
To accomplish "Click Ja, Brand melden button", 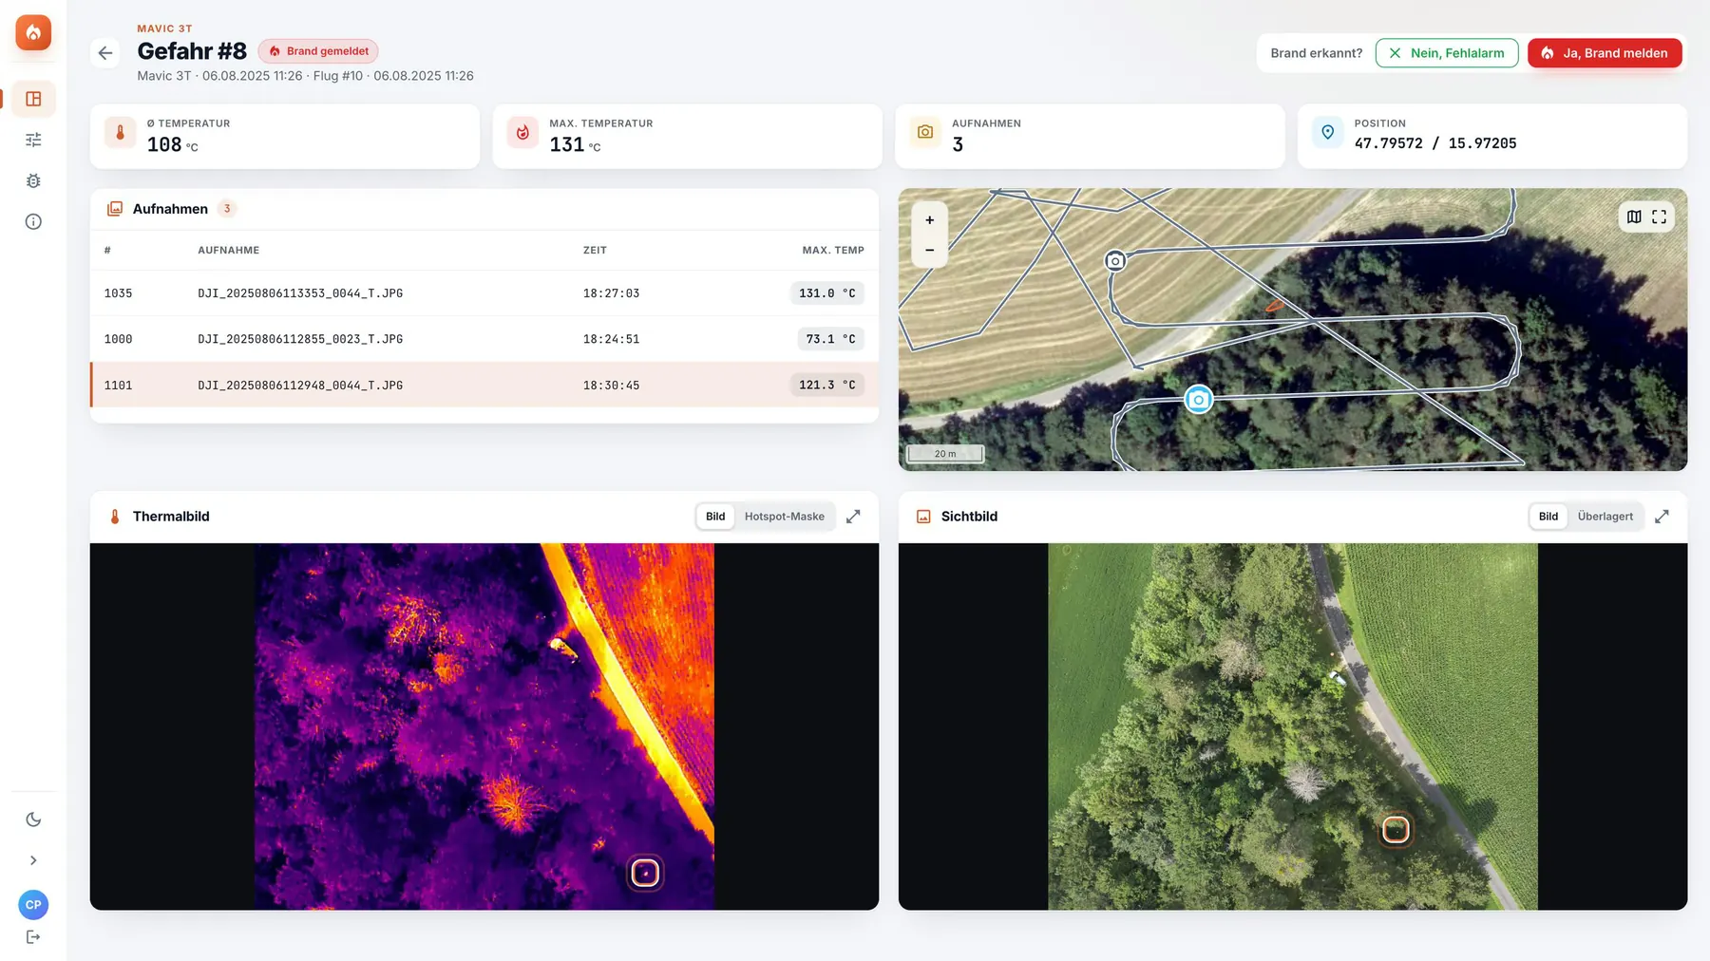I will [x=1605, y=53].
